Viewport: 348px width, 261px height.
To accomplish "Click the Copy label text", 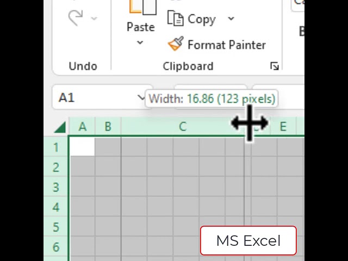I will [x=202, y=20].
